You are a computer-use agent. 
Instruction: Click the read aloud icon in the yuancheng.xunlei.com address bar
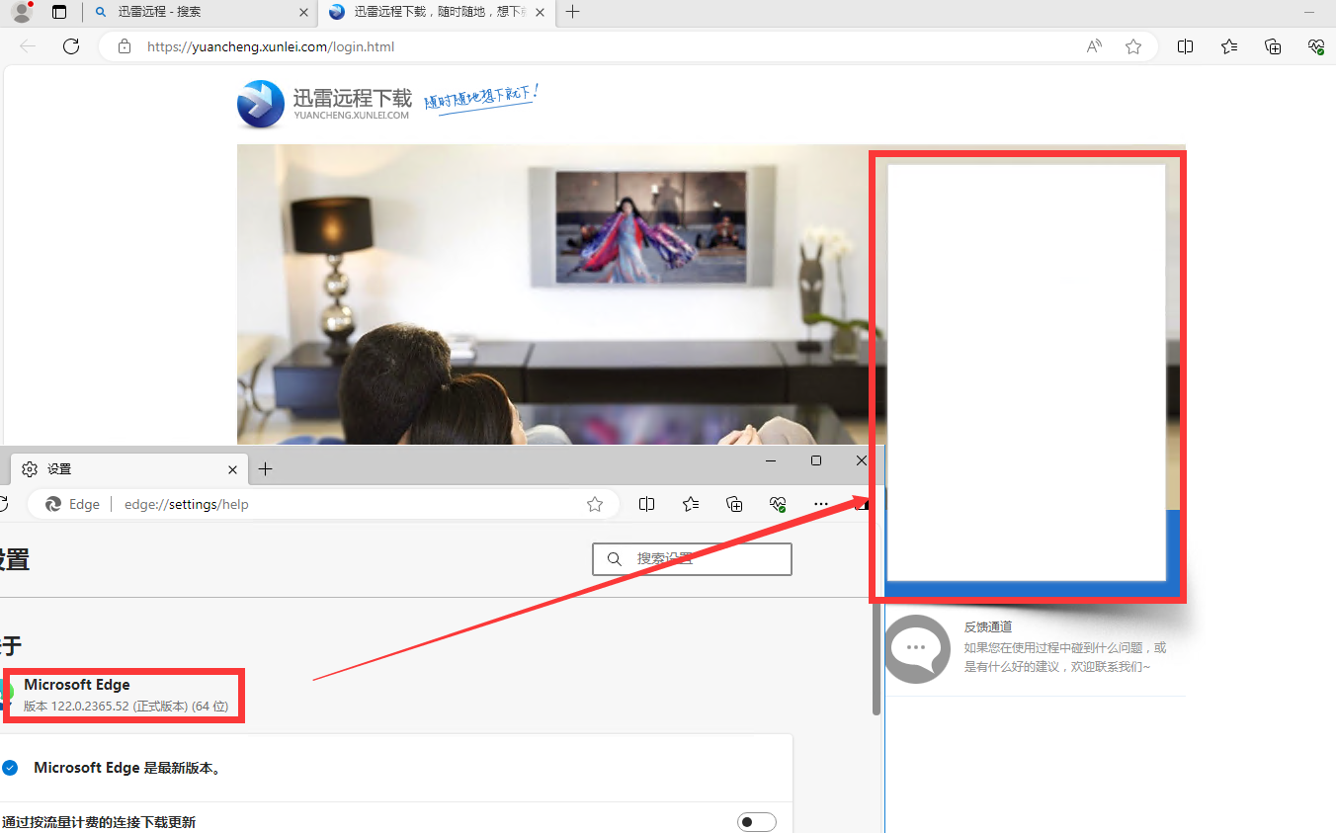(1094, 46)
